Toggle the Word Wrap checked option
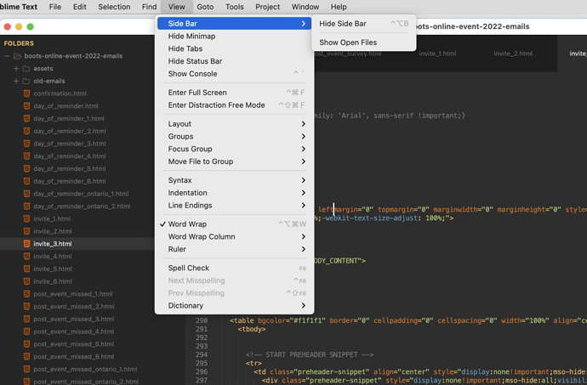 187,224
